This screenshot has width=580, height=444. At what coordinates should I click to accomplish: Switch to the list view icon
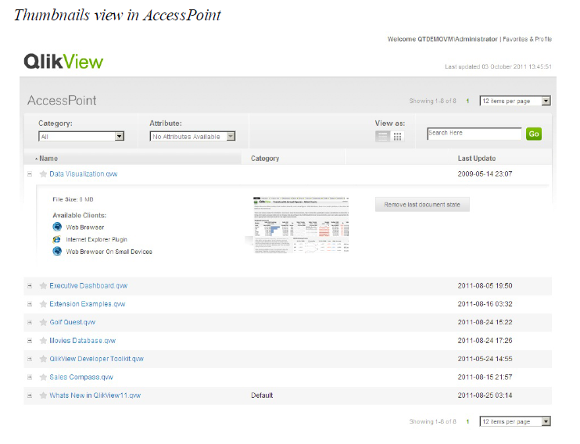[382, 137]
